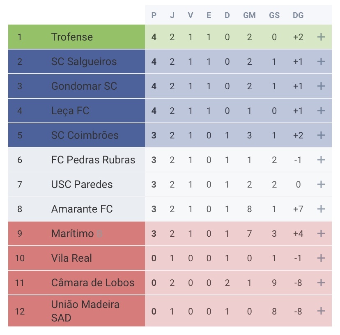Click plus icon beside USC Paredes
Screen dimensions: 340x335
click(x=321, y=184)
